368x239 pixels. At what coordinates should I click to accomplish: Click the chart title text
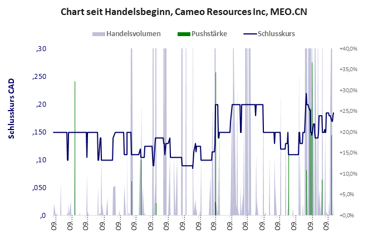coord(184,12)
